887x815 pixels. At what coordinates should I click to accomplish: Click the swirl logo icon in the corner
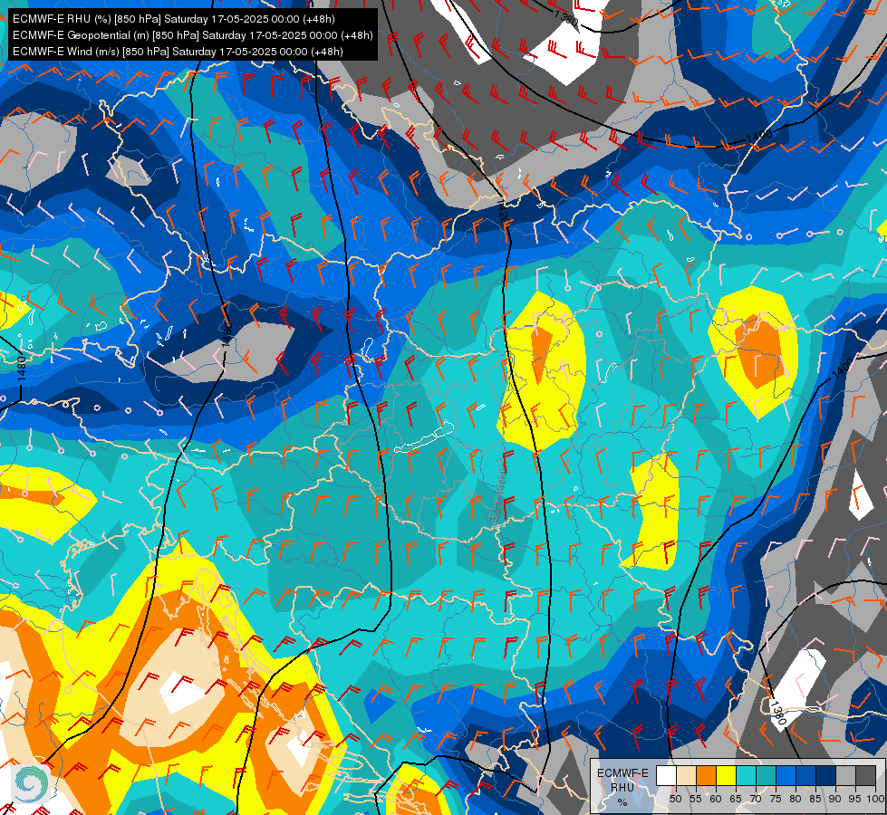pyautogui.click(x=31, y=783)
